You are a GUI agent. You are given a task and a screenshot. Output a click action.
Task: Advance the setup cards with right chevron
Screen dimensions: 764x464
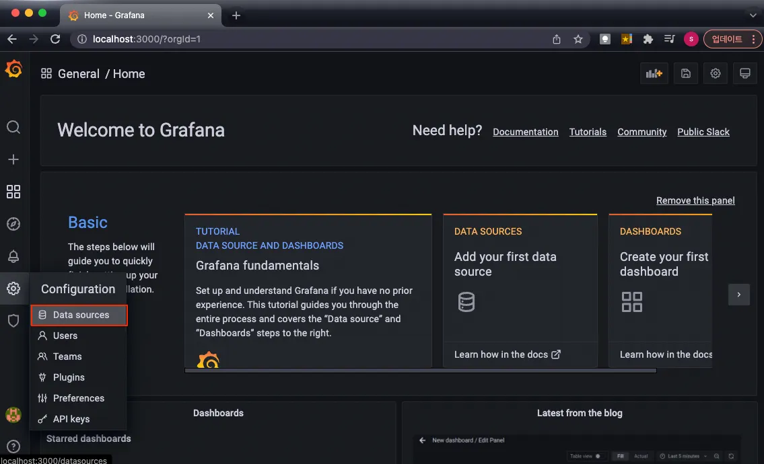pos(738,295)
